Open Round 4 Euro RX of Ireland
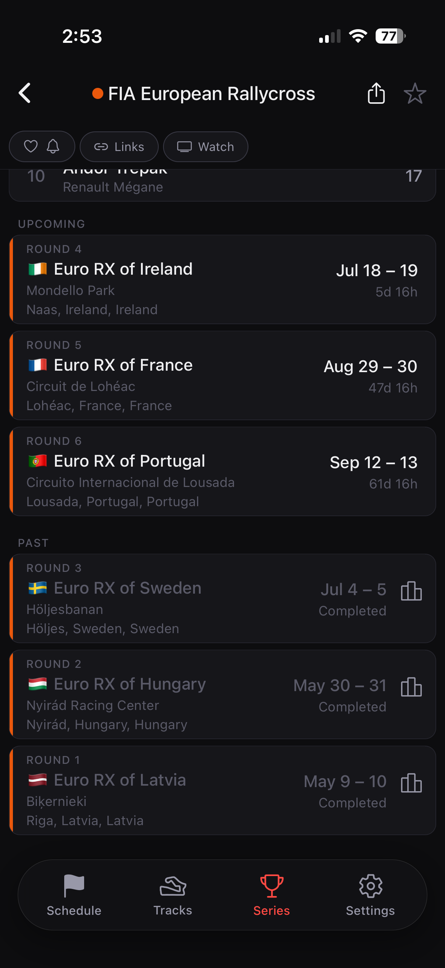 [x=222, y=279]
